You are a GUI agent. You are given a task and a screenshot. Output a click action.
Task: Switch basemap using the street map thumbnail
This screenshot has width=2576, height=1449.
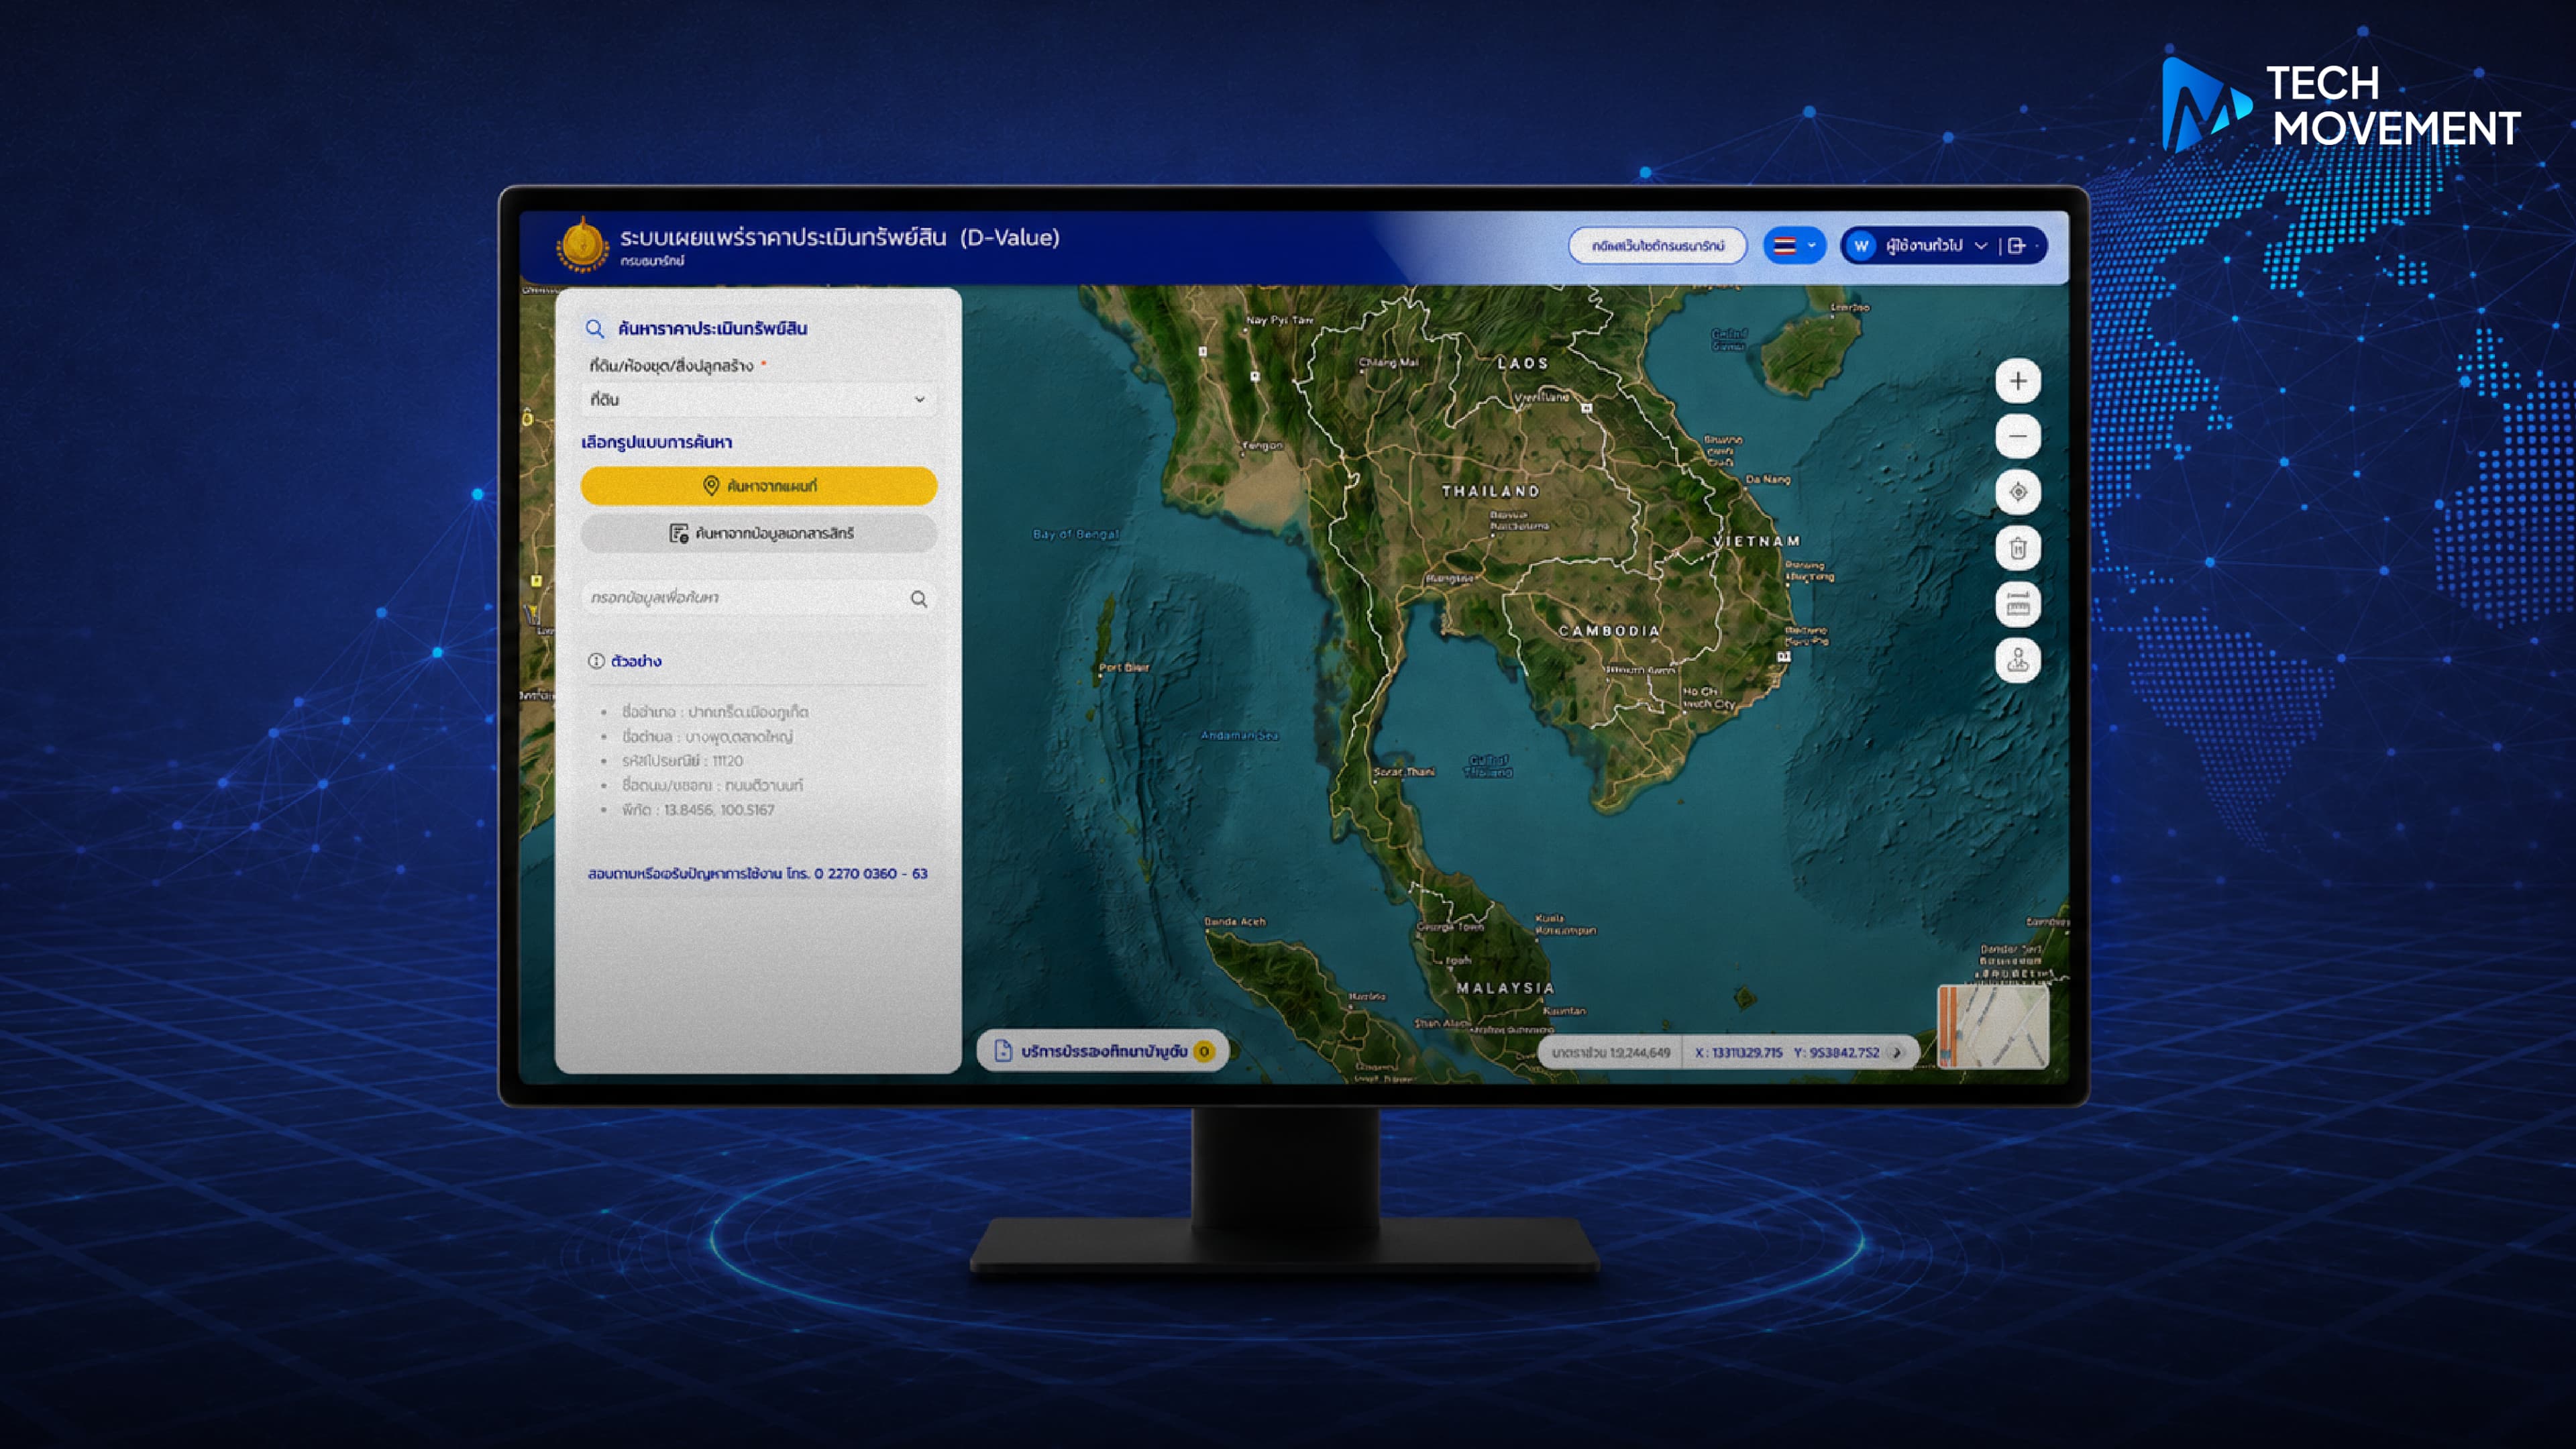point(1992,1027)
